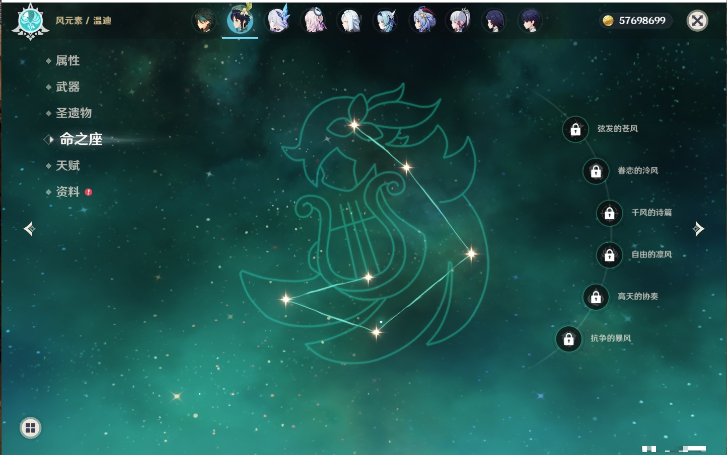The width and height of the screenshot is (727, 455).
Task: Go to the 武器 weapon menu
Action: click(x=67, y=87)
